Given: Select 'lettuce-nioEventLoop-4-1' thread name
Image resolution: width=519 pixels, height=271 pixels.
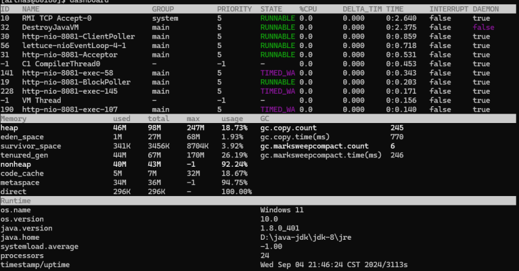Looking at the screenshot, I should coord(74,46).
